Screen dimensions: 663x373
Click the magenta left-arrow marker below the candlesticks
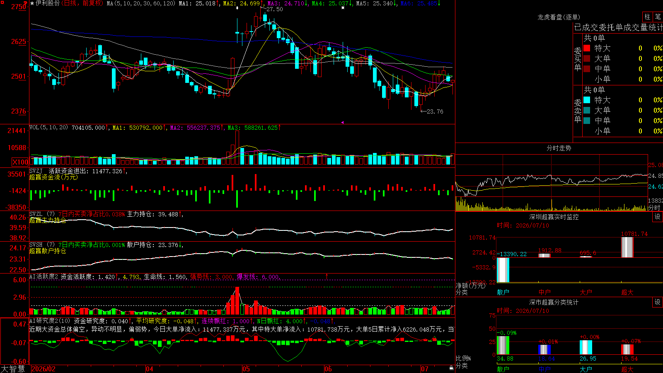coord(342,122)
